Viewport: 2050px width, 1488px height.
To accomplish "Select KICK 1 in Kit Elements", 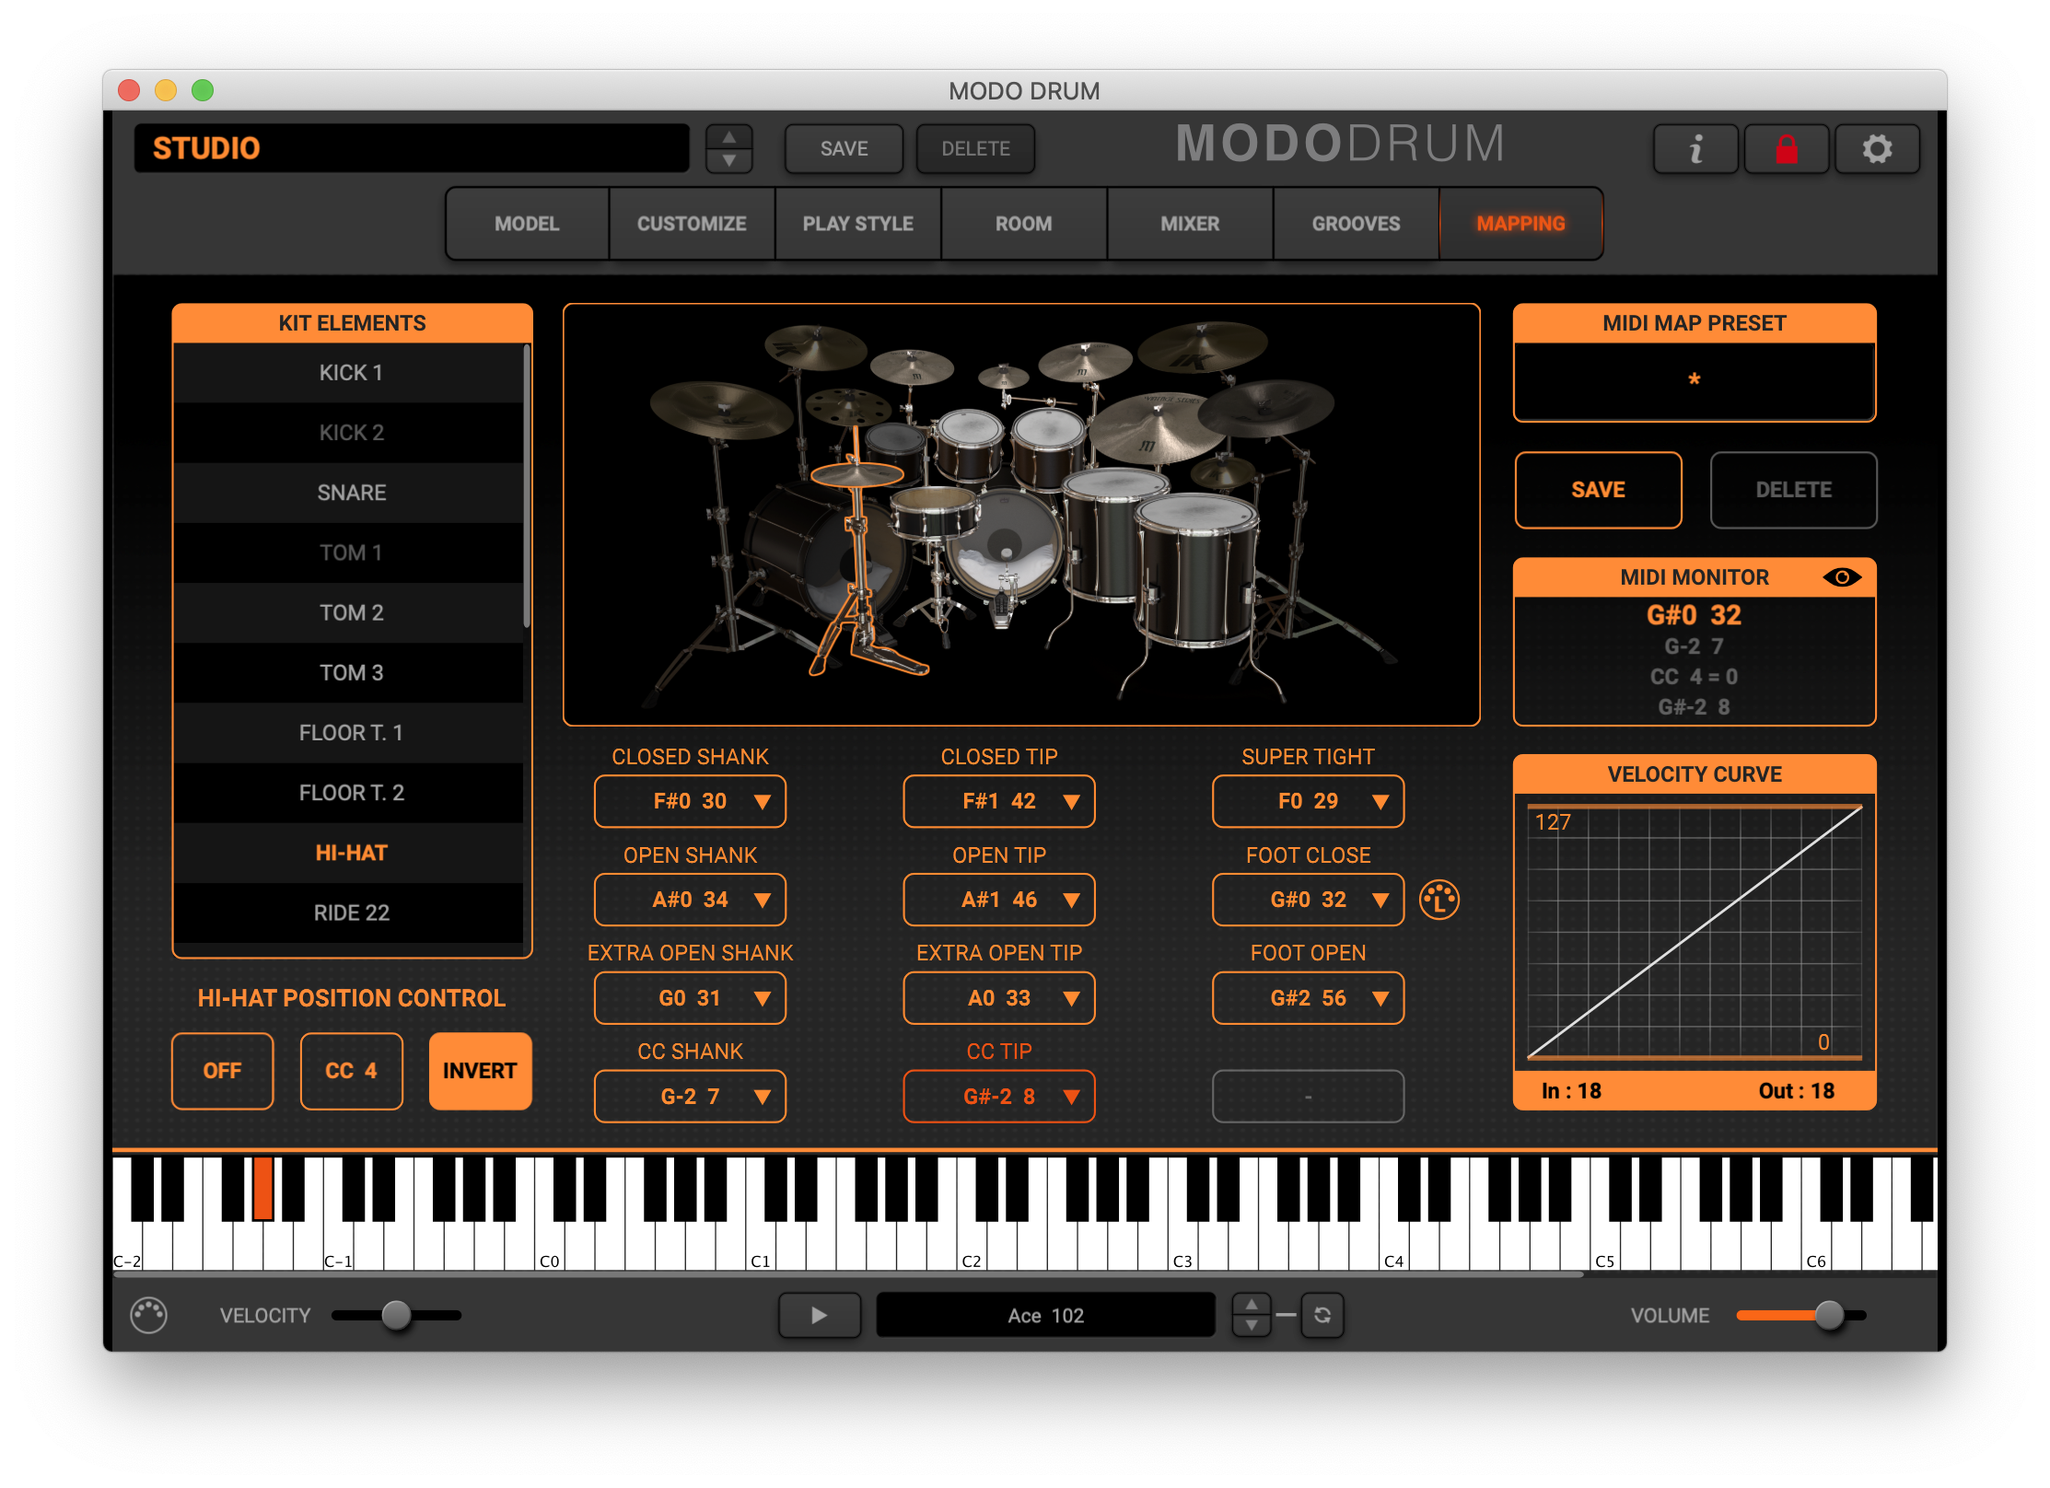I will pos(349,373).
